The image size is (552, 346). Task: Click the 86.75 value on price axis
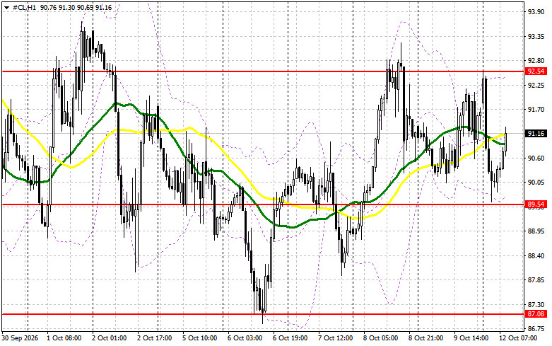pyautogui.click(x=536, y=329)
